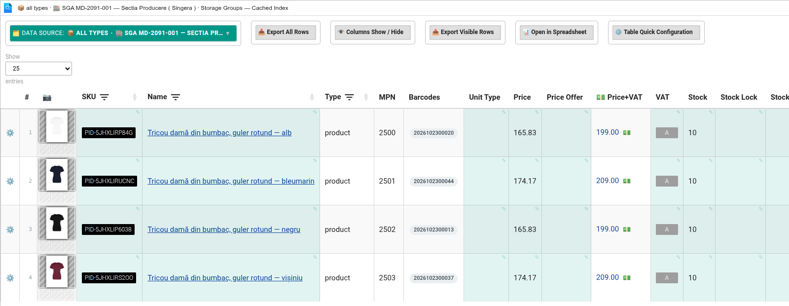789x306 pixels.
Task: Click the banknote icon in the bleumarin row
Action: click(627, 181)
